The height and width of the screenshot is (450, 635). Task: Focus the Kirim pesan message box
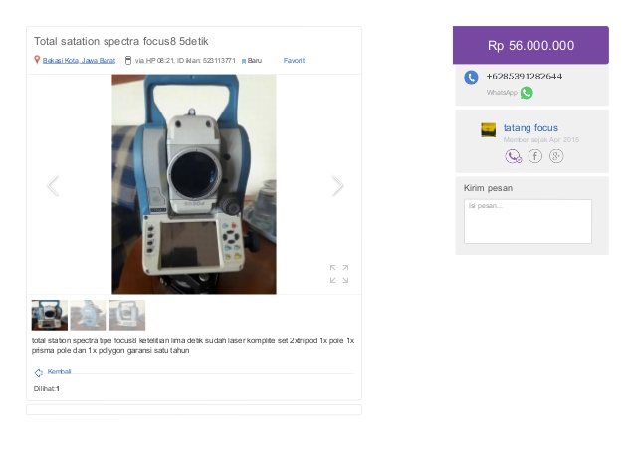tap(528, 221)
